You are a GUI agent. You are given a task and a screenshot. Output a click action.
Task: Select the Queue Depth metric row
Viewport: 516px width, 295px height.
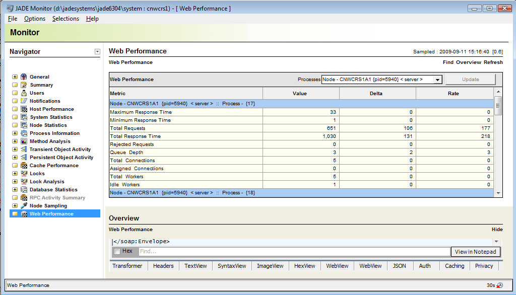click(x=301, y=152)
